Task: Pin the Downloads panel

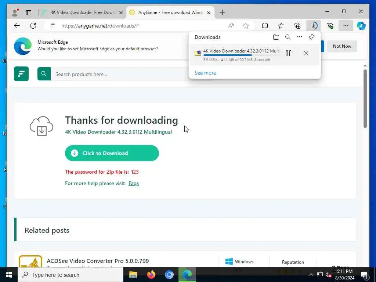Action: click(311, 37)
